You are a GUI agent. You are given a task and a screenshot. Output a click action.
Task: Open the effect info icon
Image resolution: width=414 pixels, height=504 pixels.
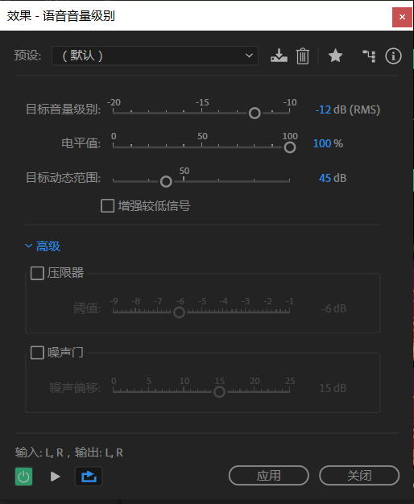[x=393, y=56]
